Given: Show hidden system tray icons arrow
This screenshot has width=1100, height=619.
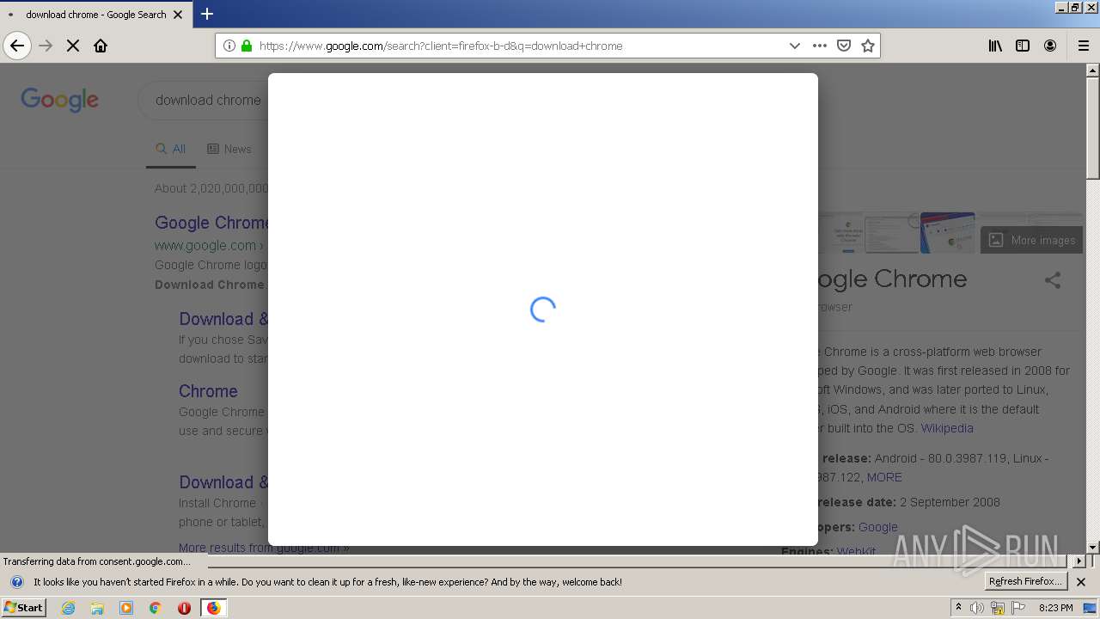Looking at the screenshot, I should click(958, 608).
